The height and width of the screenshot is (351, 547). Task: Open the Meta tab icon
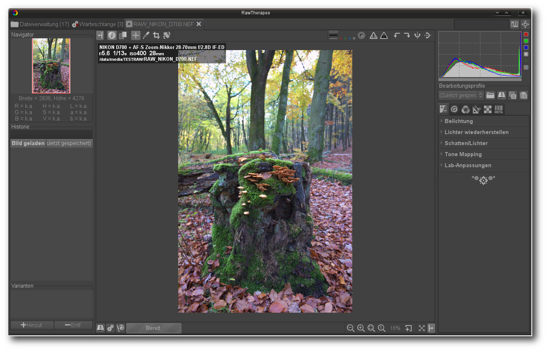pos(498,109)
